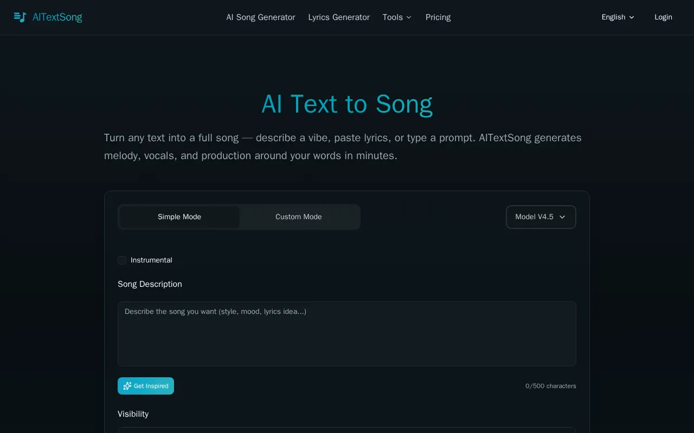Click the AI Text to Song heading

(x=347, y=104)
